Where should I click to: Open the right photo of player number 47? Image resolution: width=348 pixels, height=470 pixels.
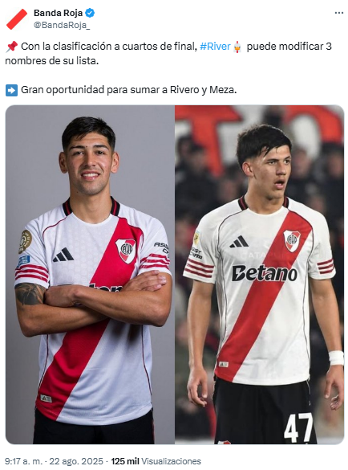pos(260,274)
